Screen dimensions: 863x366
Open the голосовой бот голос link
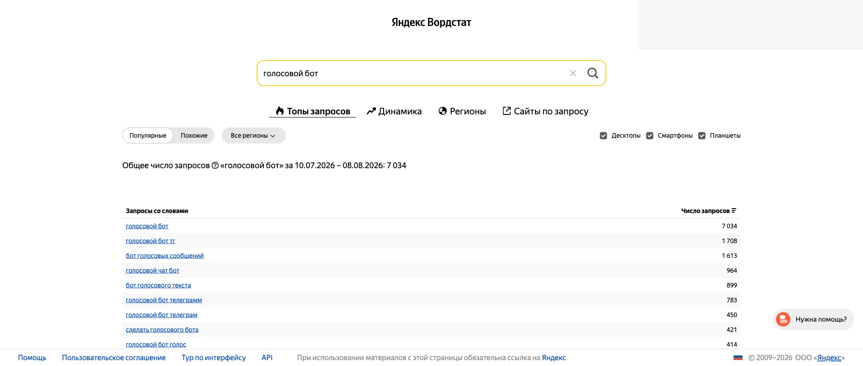[156, 344]
